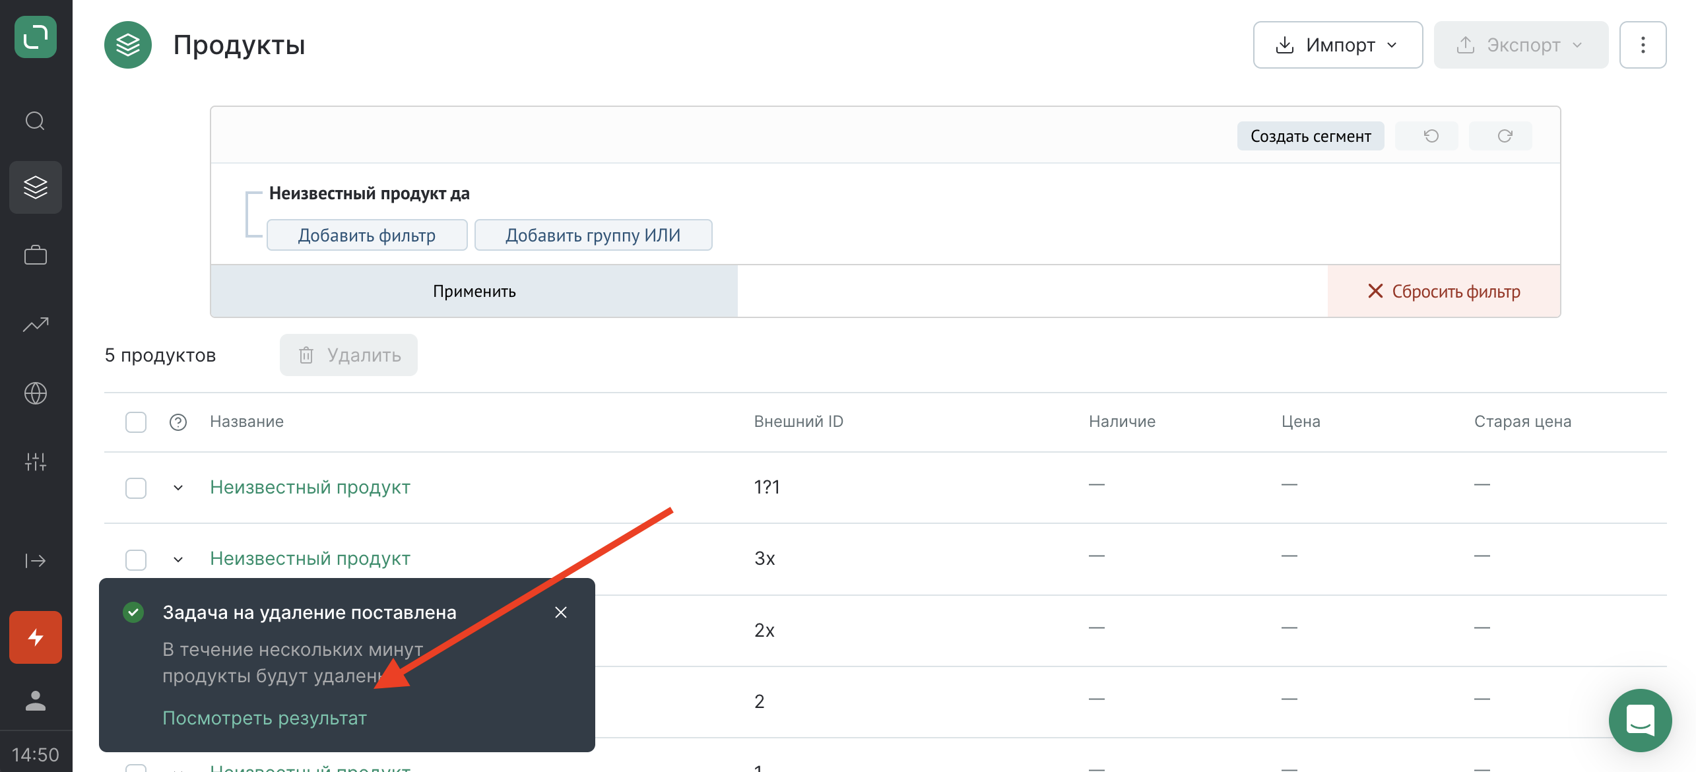The width and height of the screenshot is (1696, 772).
Task: Close the deletion task notification
Action: [x=561, y=612]
